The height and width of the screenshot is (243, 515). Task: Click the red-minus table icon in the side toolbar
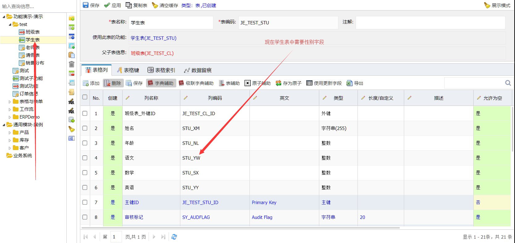pos(72,73)
